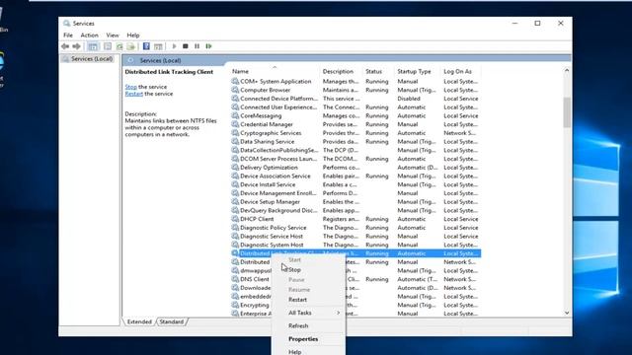
Task: Click gear icon beside DHCP Client
Action: (235, 219)
